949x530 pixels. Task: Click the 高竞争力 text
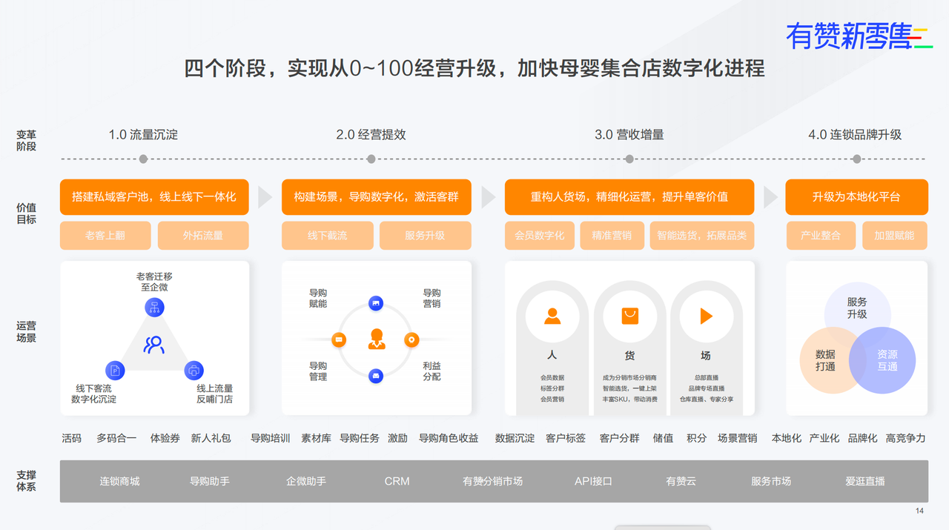pos(905,438)
